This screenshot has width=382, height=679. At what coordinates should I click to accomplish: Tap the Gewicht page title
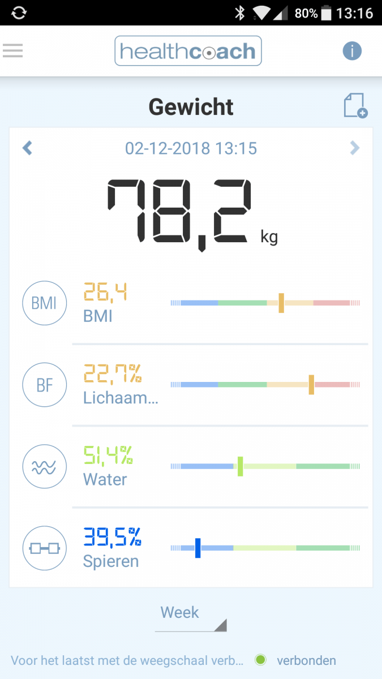pyautogui.click(x=191, y=107)
